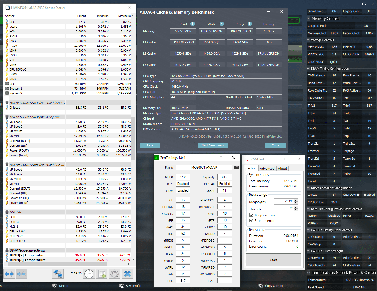Toggle GearDownEn Enabled setting

click(369, 195)
